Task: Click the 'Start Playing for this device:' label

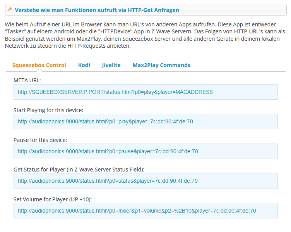Action: 48,110
